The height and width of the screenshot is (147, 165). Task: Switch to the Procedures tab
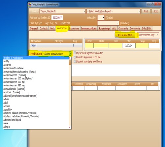click(74, 28)
